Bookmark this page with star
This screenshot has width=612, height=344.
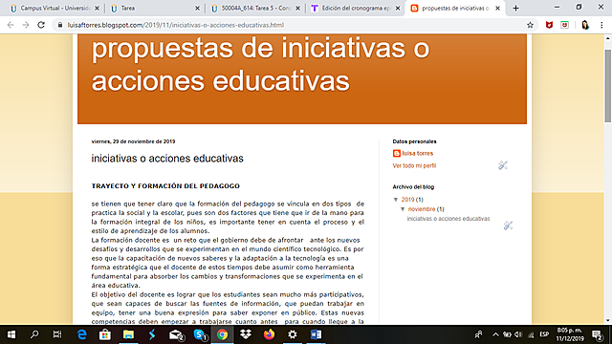coord(530,25)
